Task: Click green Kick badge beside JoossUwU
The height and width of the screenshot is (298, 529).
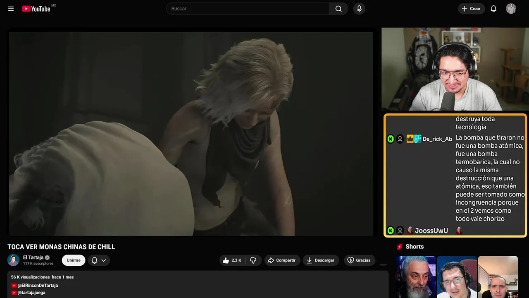Action: tap(391, 231)
